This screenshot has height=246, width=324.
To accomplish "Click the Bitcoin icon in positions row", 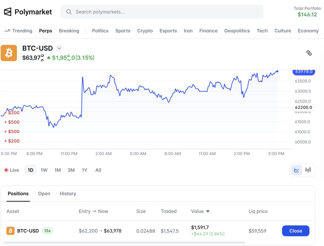I will [x=11, y=231].
